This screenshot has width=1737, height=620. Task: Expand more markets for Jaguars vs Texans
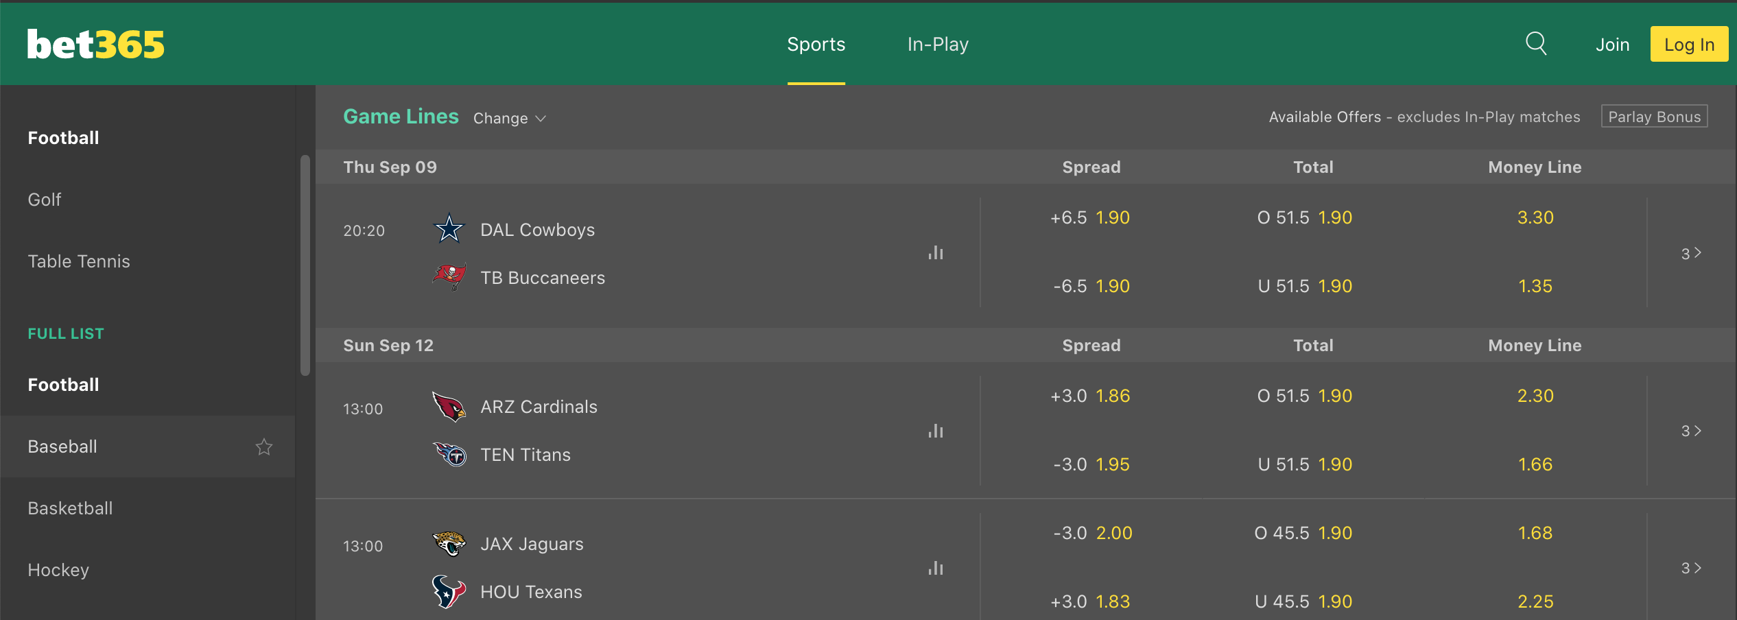click(x=1692, y=568)
